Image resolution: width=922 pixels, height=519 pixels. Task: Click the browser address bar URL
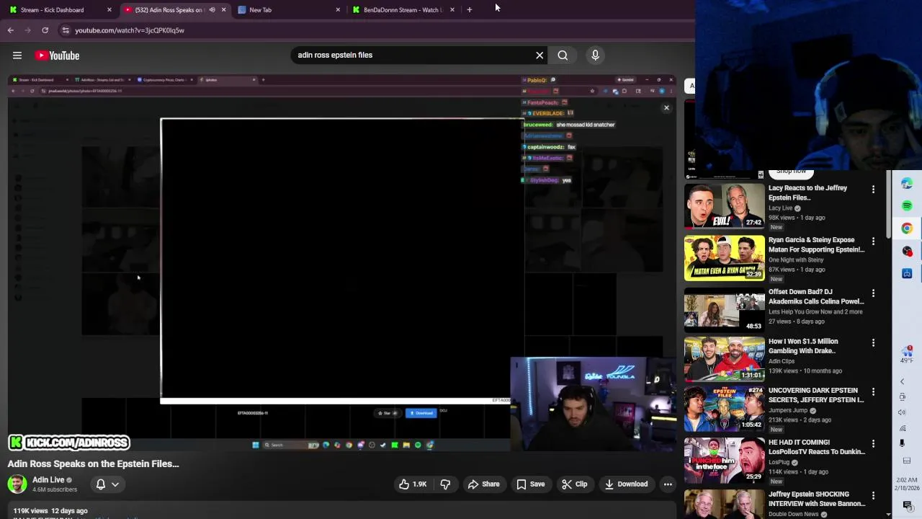[130, 30]
